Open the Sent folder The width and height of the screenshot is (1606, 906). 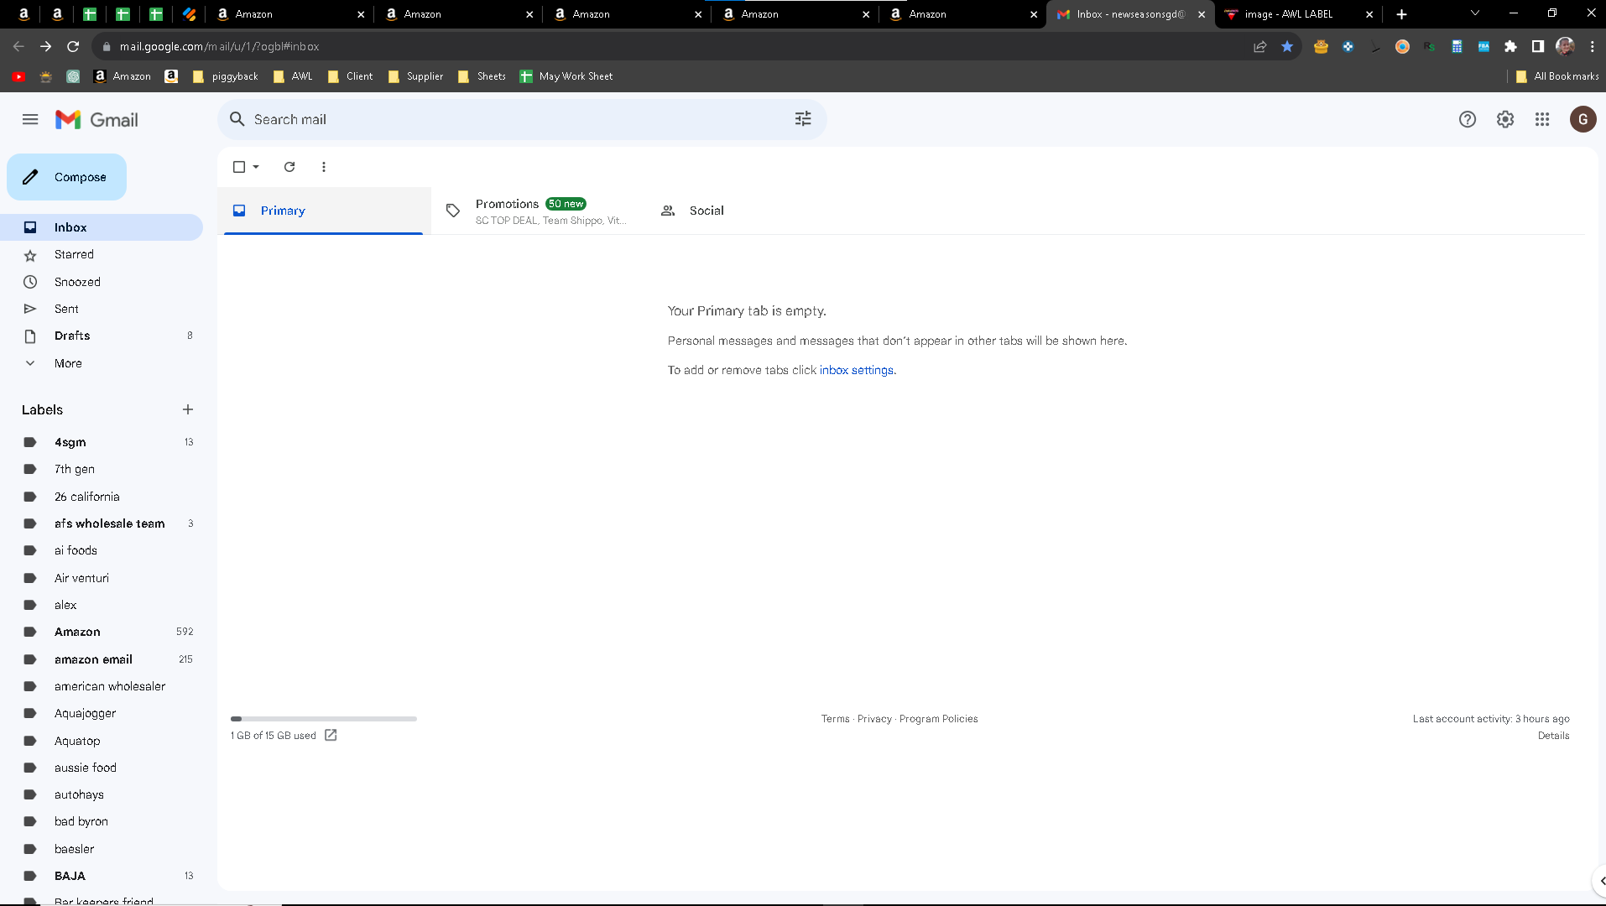point(102,309)
